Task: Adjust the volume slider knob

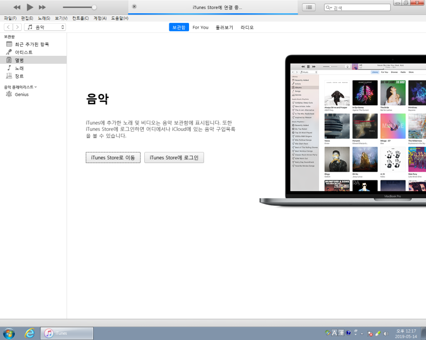Action: (94, 7)
